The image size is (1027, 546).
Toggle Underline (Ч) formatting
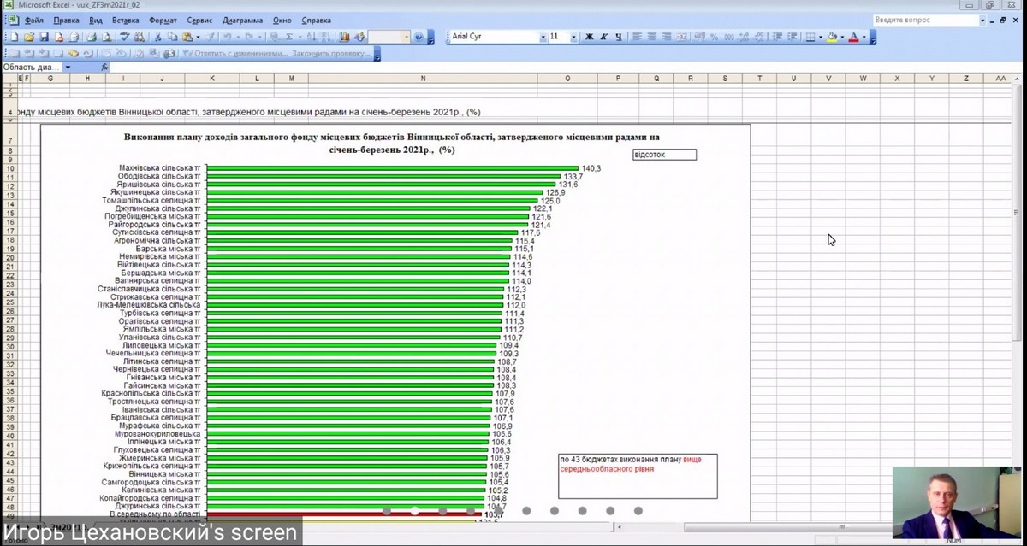[x=618, y=37]
